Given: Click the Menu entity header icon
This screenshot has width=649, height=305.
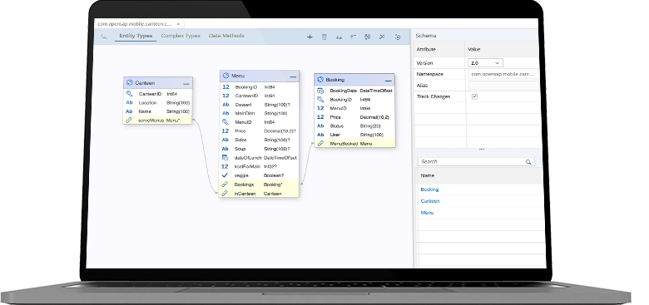Looking at the screenshot, I should (226, 76).
